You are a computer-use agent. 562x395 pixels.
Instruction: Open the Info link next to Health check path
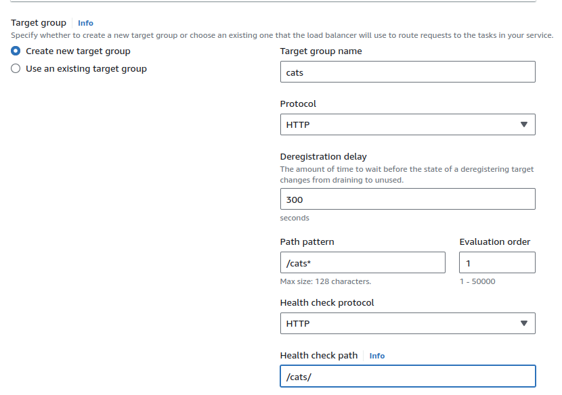coord(377,356)
